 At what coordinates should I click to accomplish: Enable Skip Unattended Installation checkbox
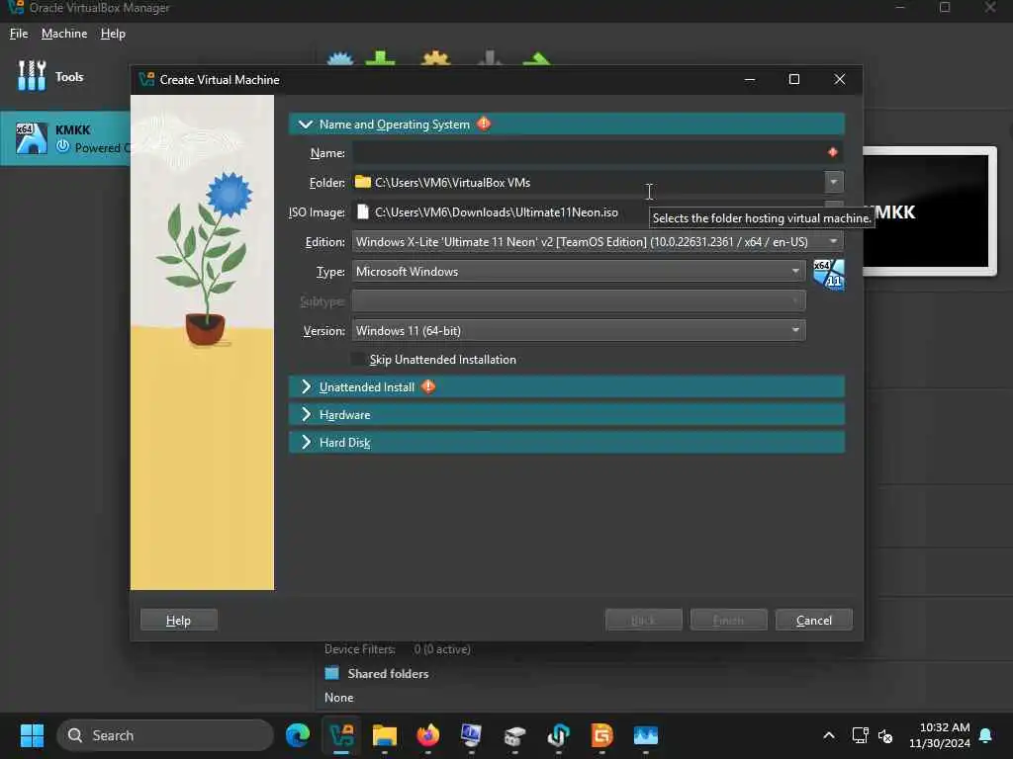point(358,359)
